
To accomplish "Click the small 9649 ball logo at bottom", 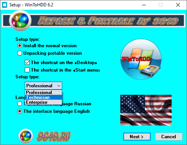I will pyautogui.click(x=25, y=136).
